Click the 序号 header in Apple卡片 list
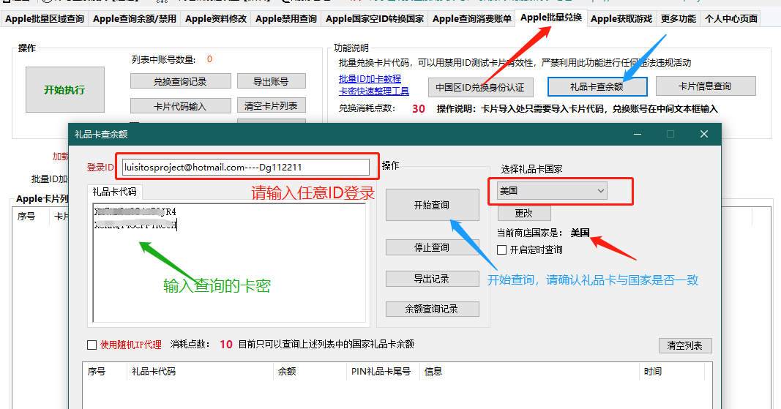This screenshot has width=781, height=409. (30, 217)
